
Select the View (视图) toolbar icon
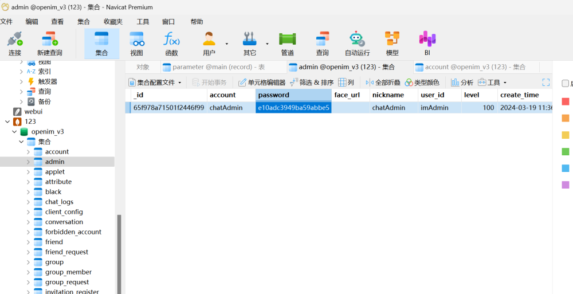(136, 44)
